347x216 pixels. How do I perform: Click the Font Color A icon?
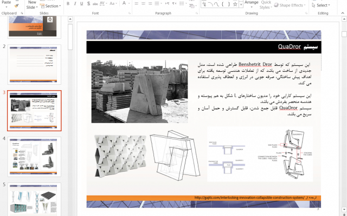pyautogui.click(x=124, y=3)
